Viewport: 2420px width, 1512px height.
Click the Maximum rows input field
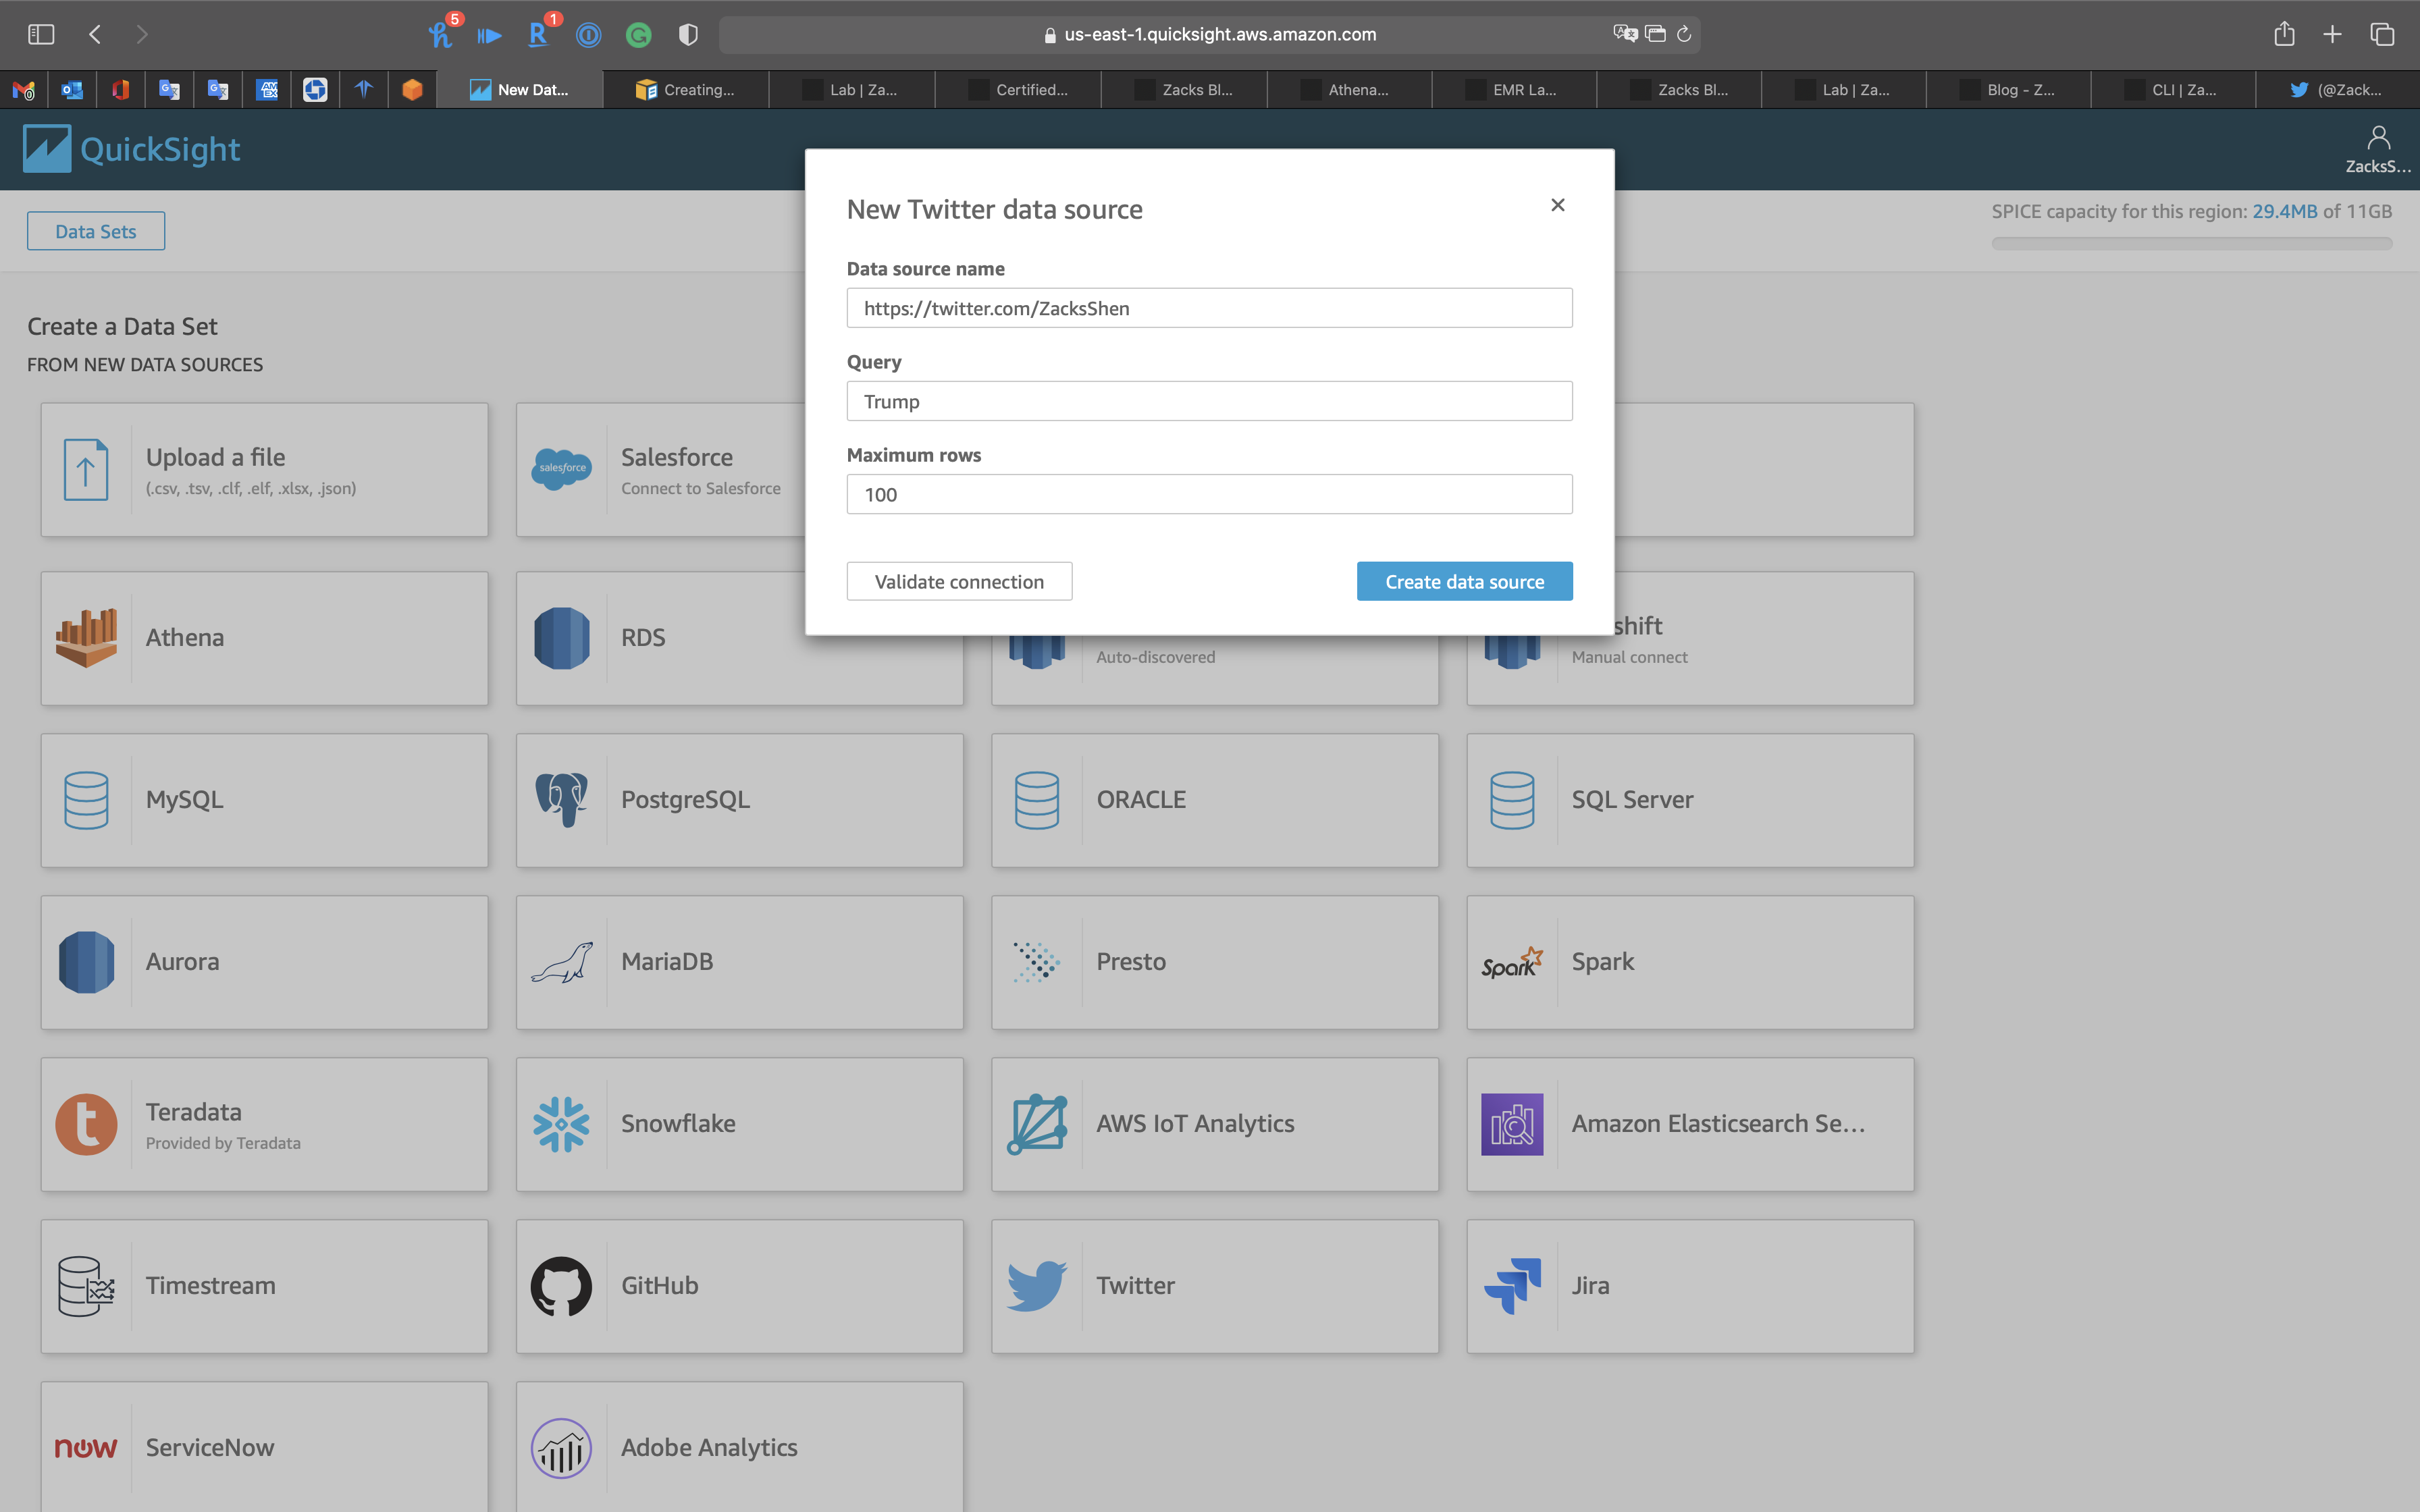tap(1208, 494)
